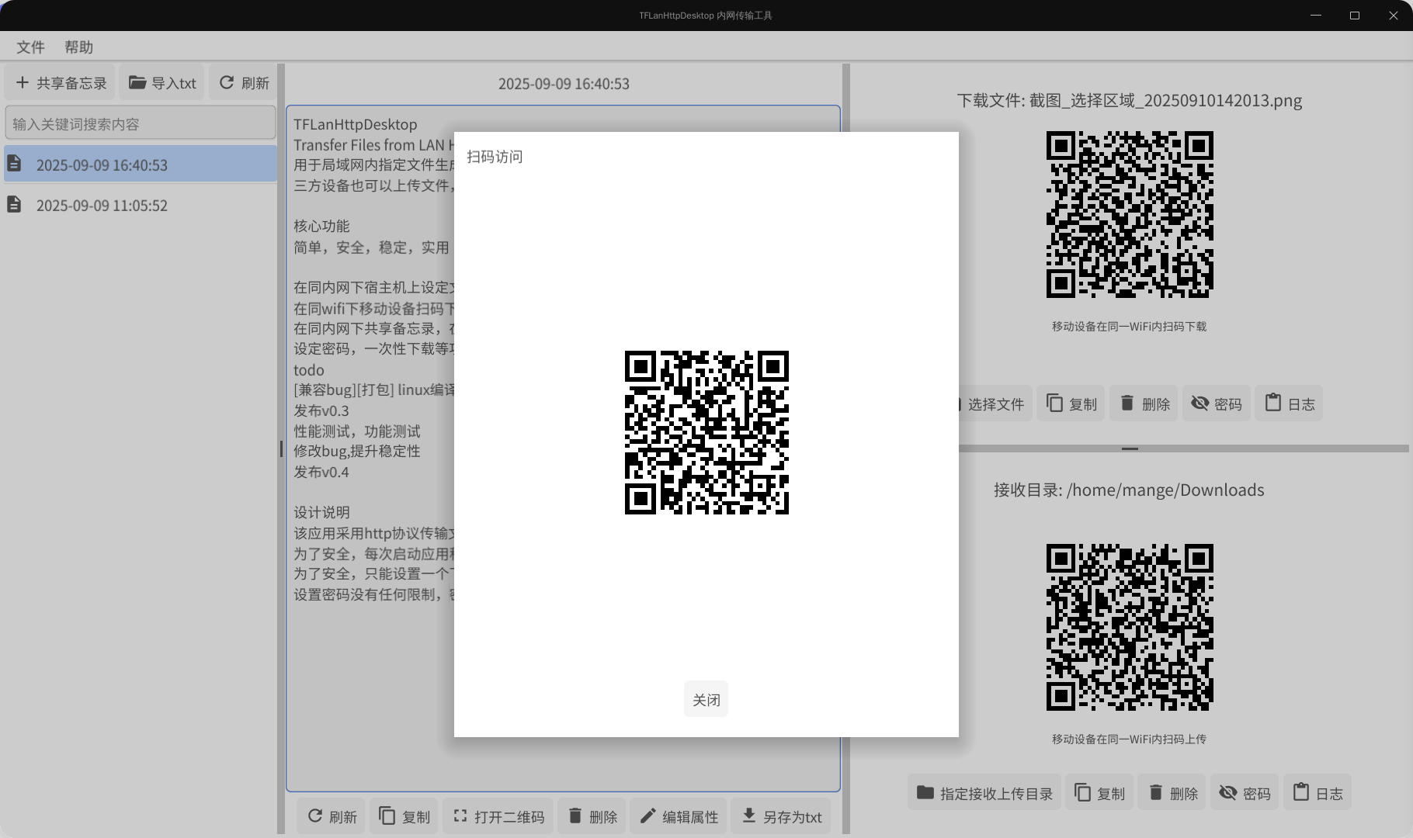Image resolution: width=1413 pixels, height=838 pixels.
Task: Click the upload QR code under 接收目录
Action: pos(1130,627)
